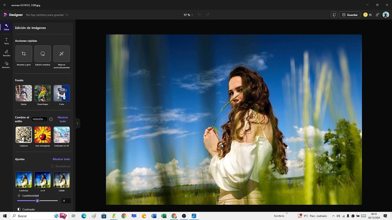Click the undo arrow in top toolbar
The width and height of the screenshot is (392, 220).
pyautogui.click(x=199, y=15)
